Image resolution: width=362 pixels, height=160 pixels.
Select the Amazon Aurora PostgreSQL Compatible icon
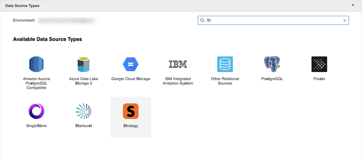tap(36, 64)
